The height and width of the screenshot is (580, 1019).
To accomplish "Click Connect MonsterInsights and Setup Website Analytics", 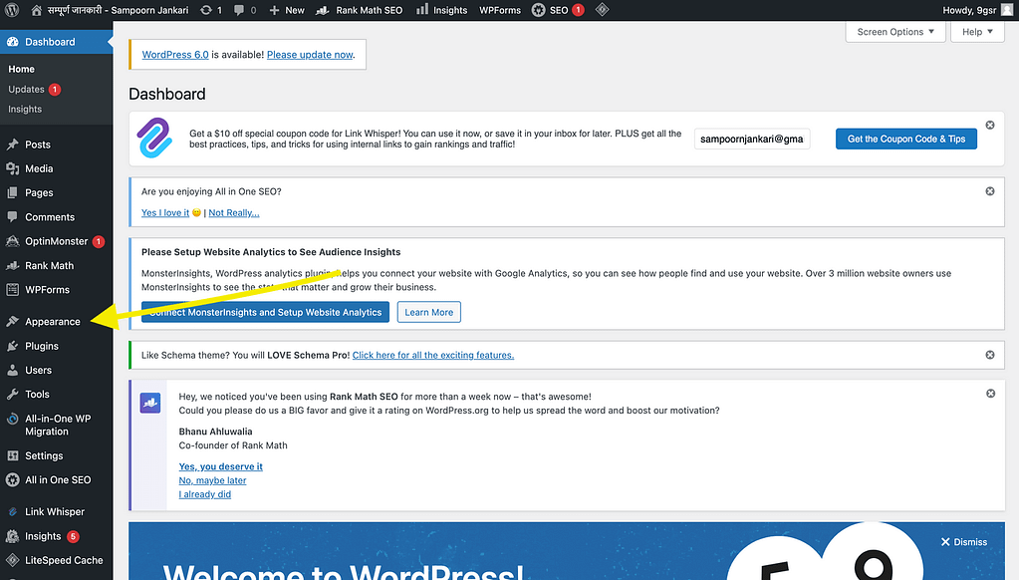I will (x=265, y=312).
